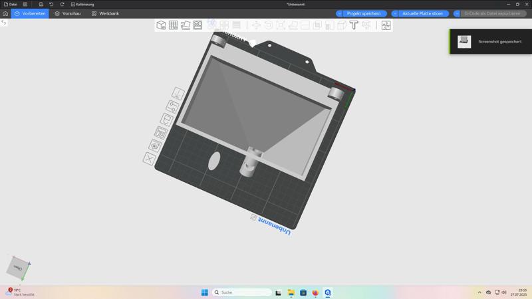
Task: Open the Windows Start menu
Action: point(205,292)
